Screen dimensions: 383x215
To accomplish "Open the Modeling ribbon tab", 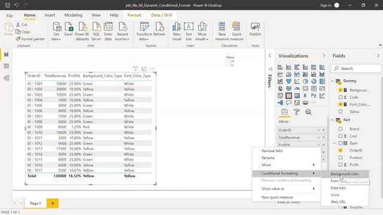I will pyautogui.click(x=73, y=15).
